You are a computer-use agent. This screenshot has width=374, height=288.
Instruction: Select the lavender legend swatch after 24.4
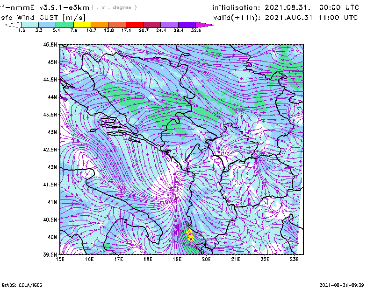[169, 25]
